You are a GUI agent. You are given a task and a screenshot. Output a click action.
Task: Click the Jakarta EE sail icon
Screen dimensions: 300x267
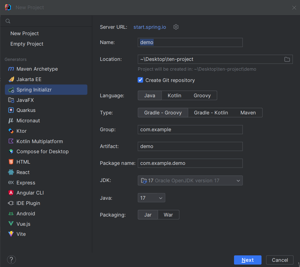pyautogui.click(x=11, y=79)
